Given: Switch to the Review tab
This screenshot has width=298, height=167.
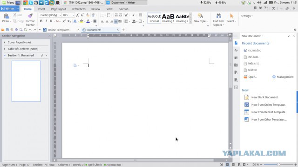Looking at the screenshot, I should coord(95,9).
